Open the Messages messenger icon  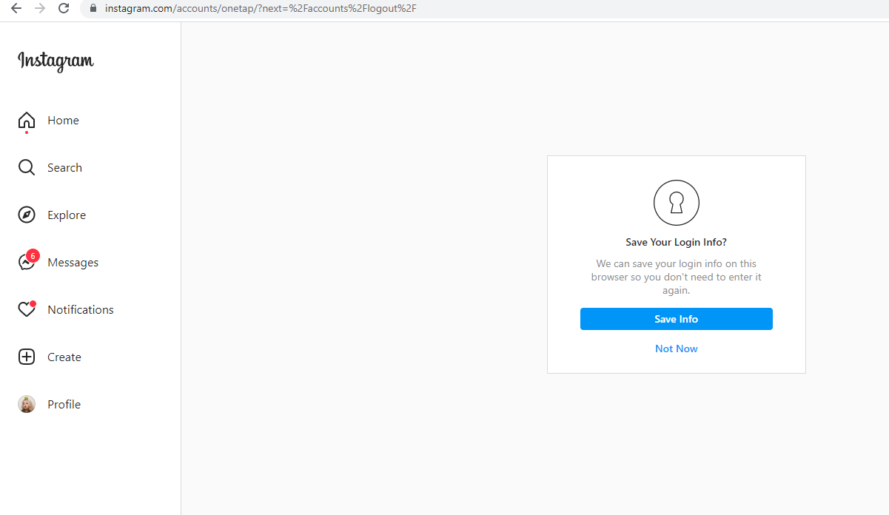tap(27, 263)
